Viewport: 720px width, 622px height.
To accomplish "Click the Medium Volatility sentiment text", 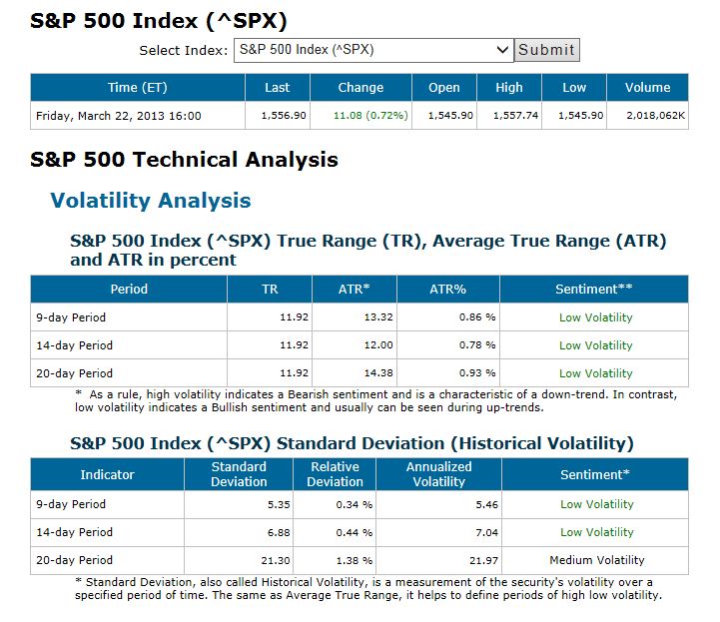I will click(x=597, y=560).
